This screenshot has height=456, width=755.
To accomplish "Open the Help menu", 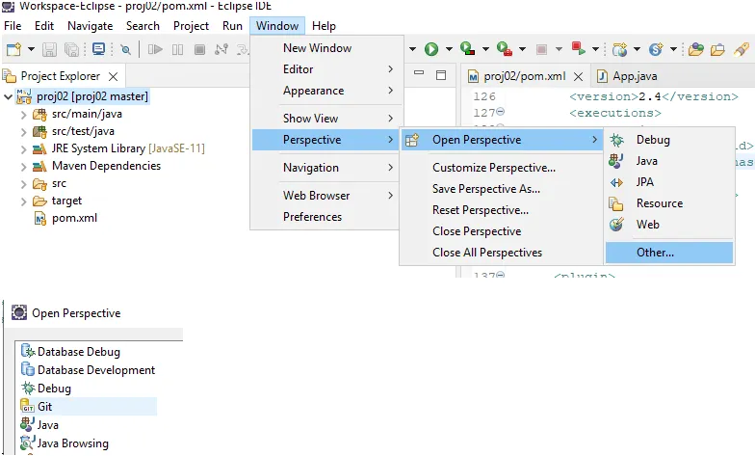I will point(324,26).
